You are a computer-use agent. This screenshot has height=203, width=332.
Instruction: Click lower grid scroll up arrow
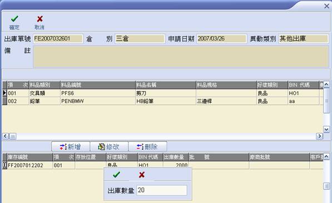point(326,156)
